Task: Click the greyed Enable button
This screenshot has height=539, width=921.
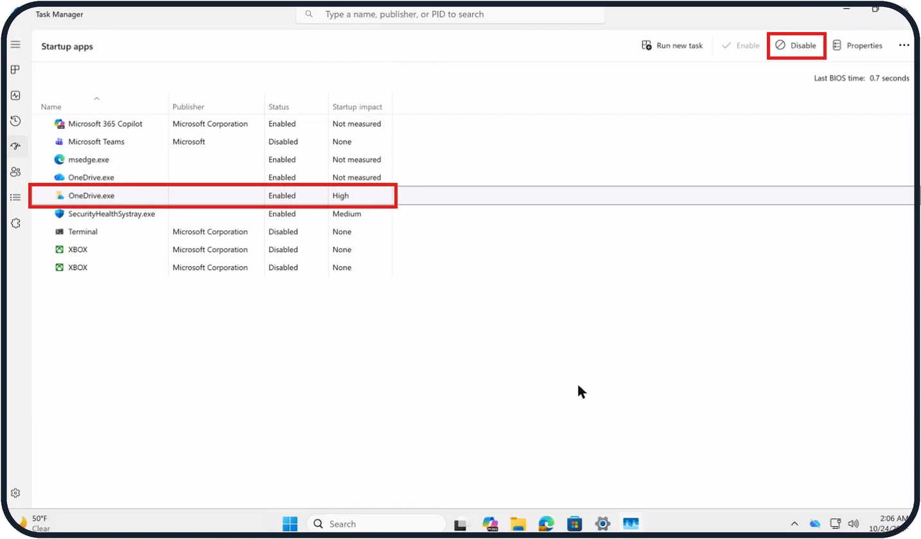Action: click(x=740, y=46)
